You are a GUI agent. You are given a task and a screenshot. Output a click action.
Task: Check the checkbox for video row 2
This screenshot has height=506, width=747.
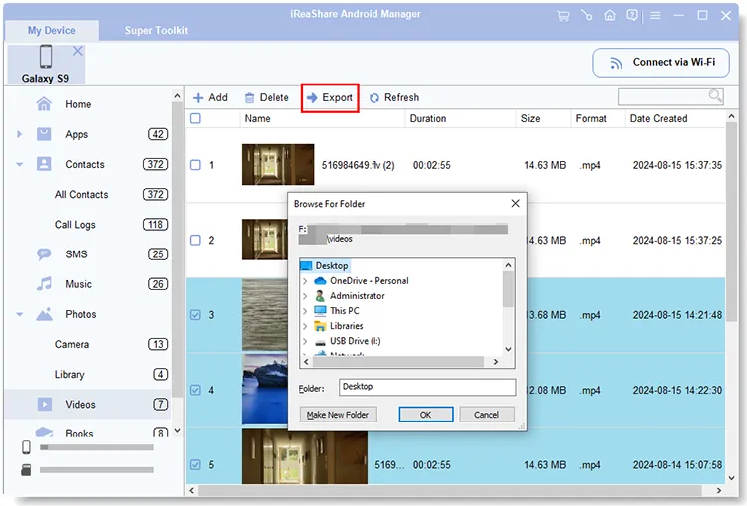tap(195, 240)
